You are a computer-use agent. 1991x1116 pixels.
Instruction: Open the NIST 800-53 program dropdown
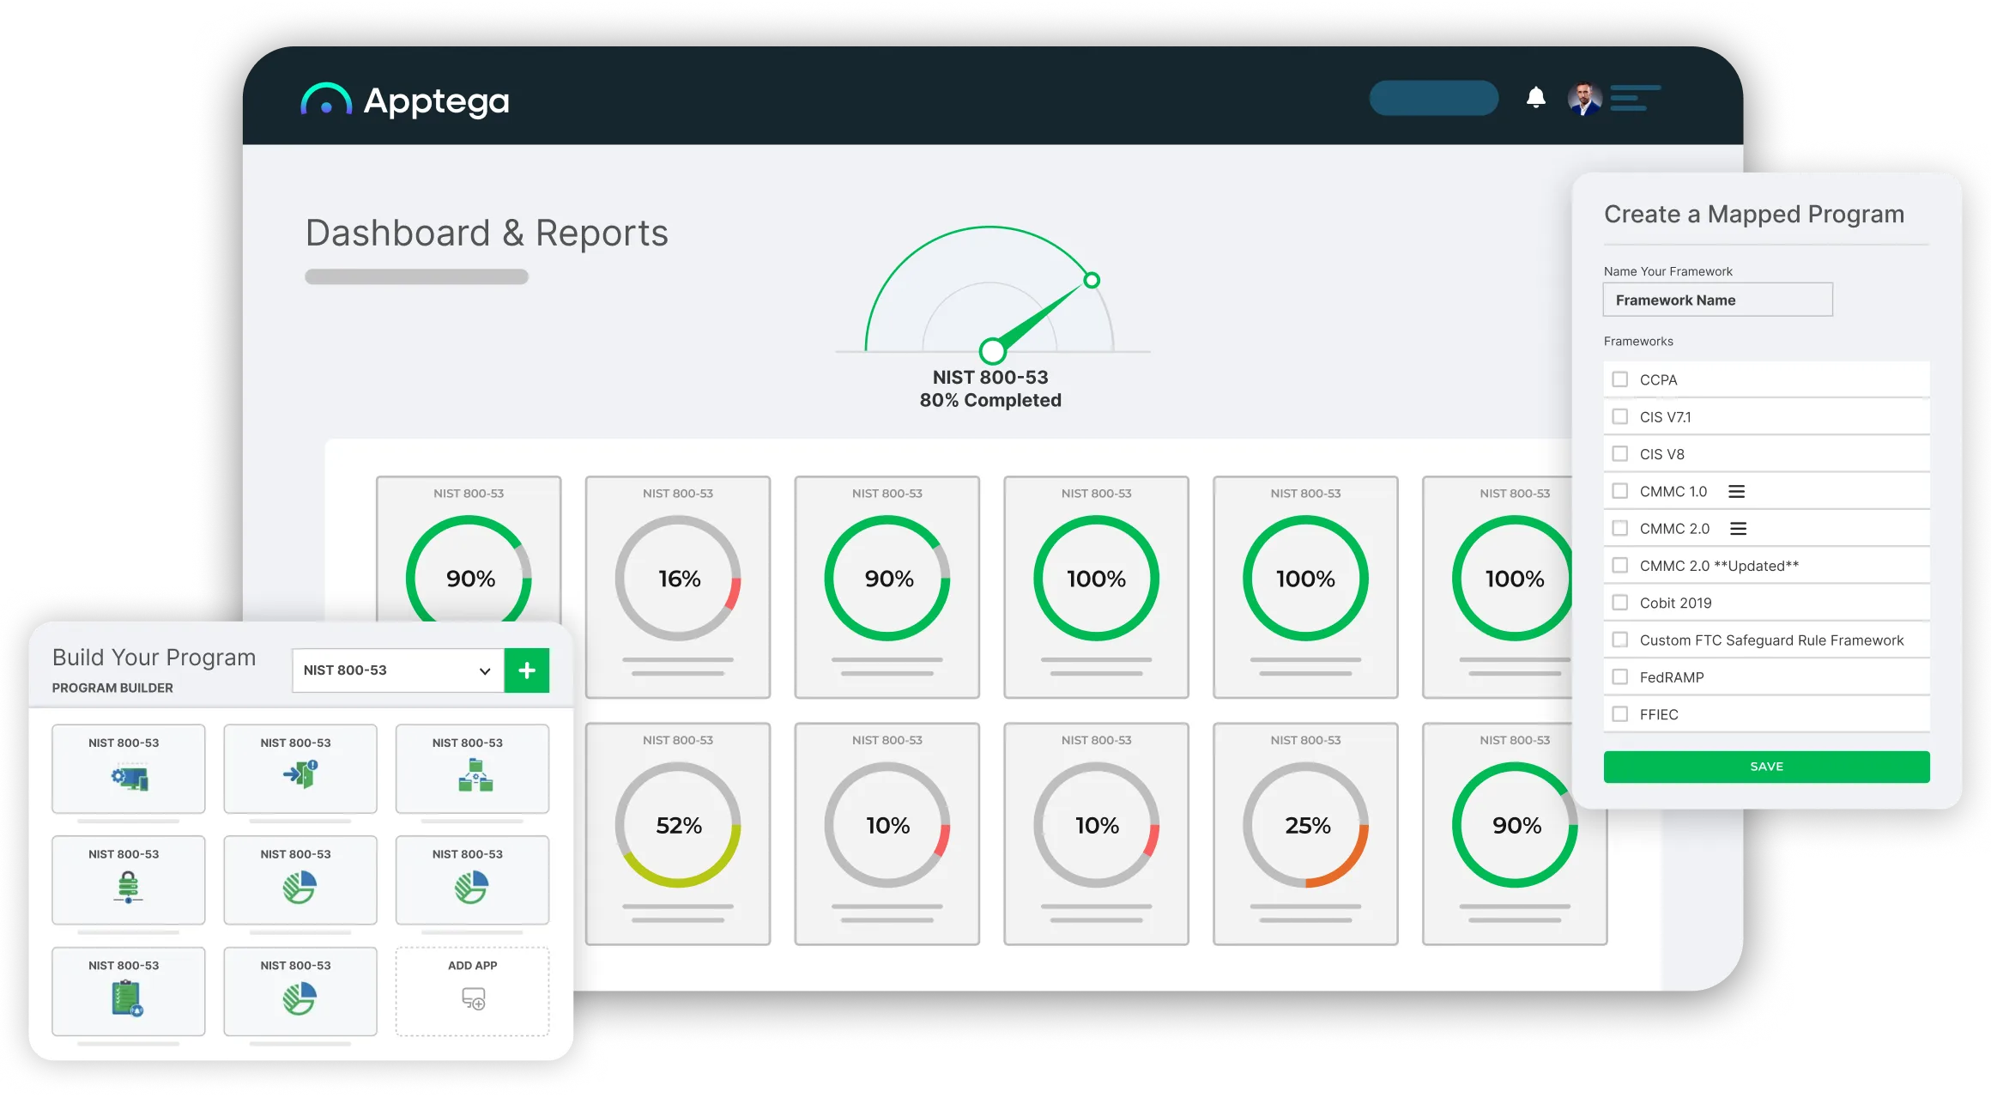pyautogui.click(x=397, y=670)
